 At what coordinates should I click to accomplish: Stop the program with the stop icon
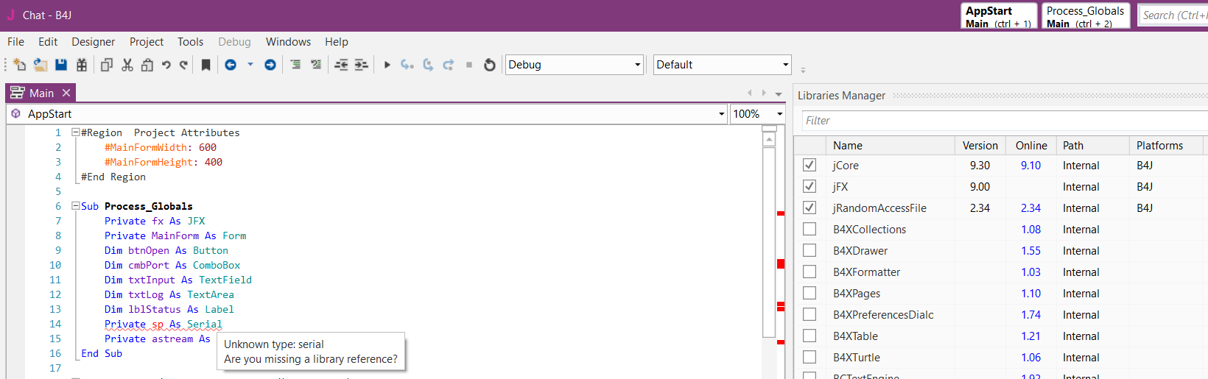pyautogui.click(x=469, y=65)
